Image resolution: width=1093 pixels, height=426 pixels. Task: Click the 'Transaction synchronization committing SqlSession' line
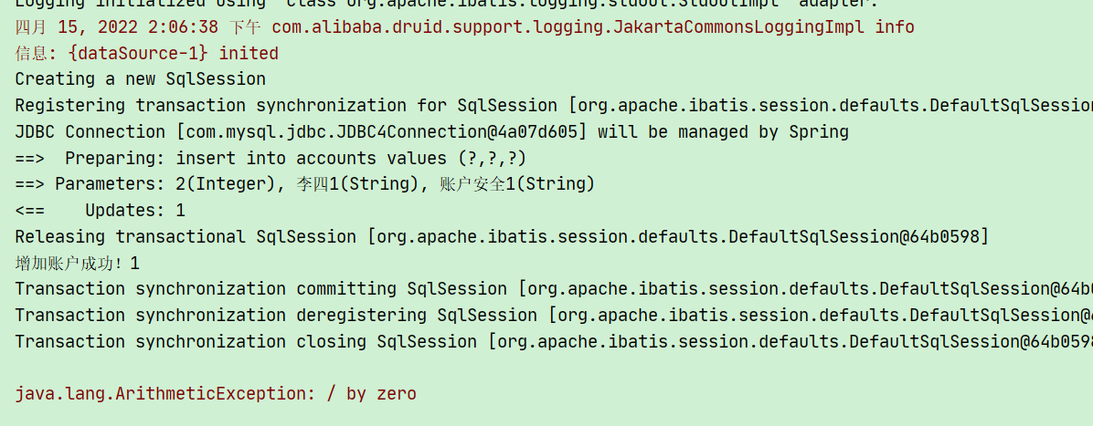tap(554, 289)
